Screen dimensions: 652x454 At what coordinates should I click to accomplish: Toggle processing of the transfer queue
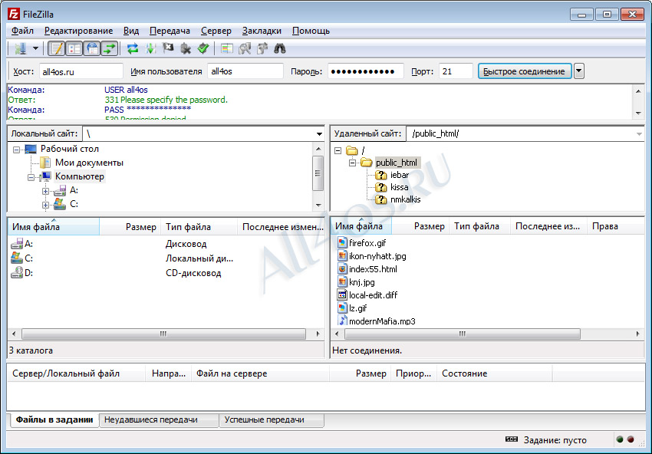(x=150, y=48)
